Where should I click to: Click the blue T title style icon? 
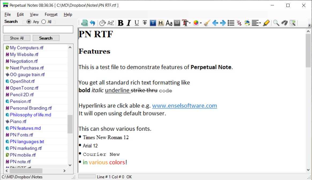(153, 23)
